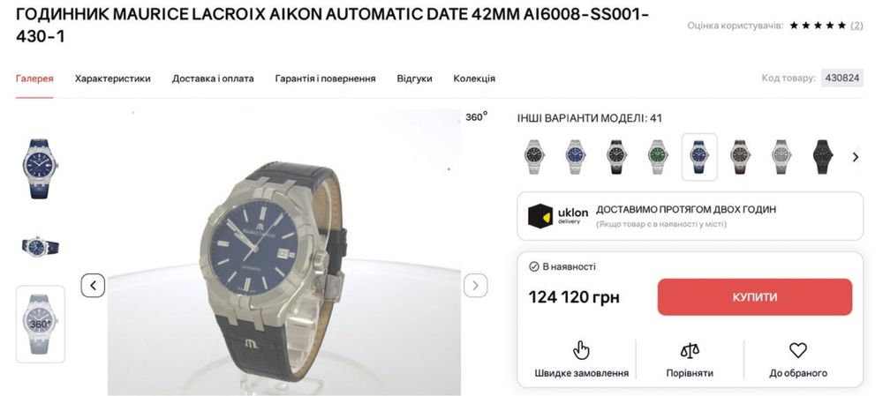This screenshot has height=396, width=883.
Task: Click the red КУПИТИ button
Action: 755,297
